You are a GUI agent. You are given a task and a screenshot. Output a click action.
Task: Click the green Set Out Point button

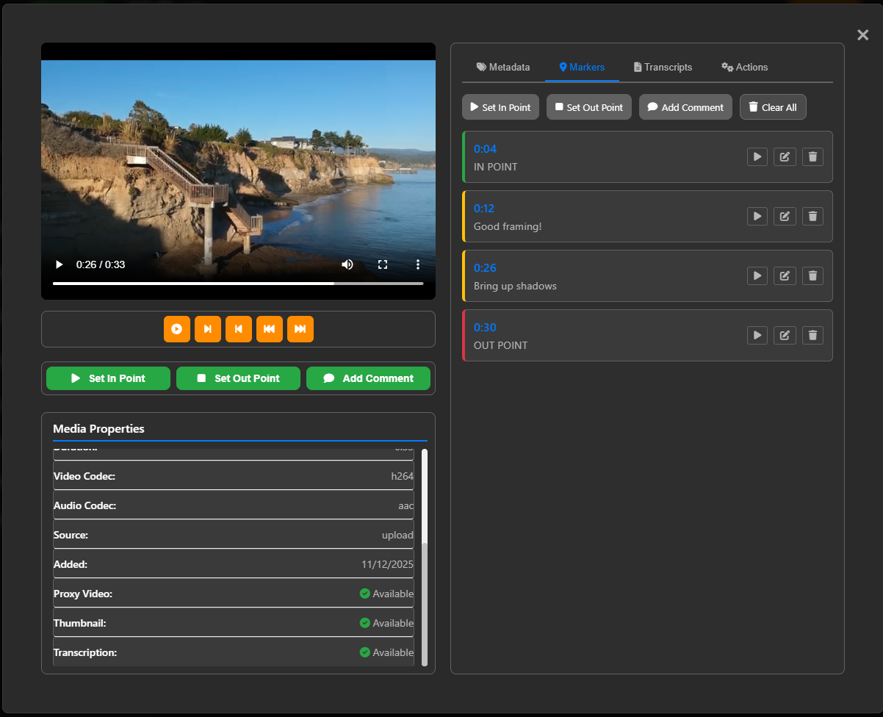pyautogui.click(x=238, y=378)
